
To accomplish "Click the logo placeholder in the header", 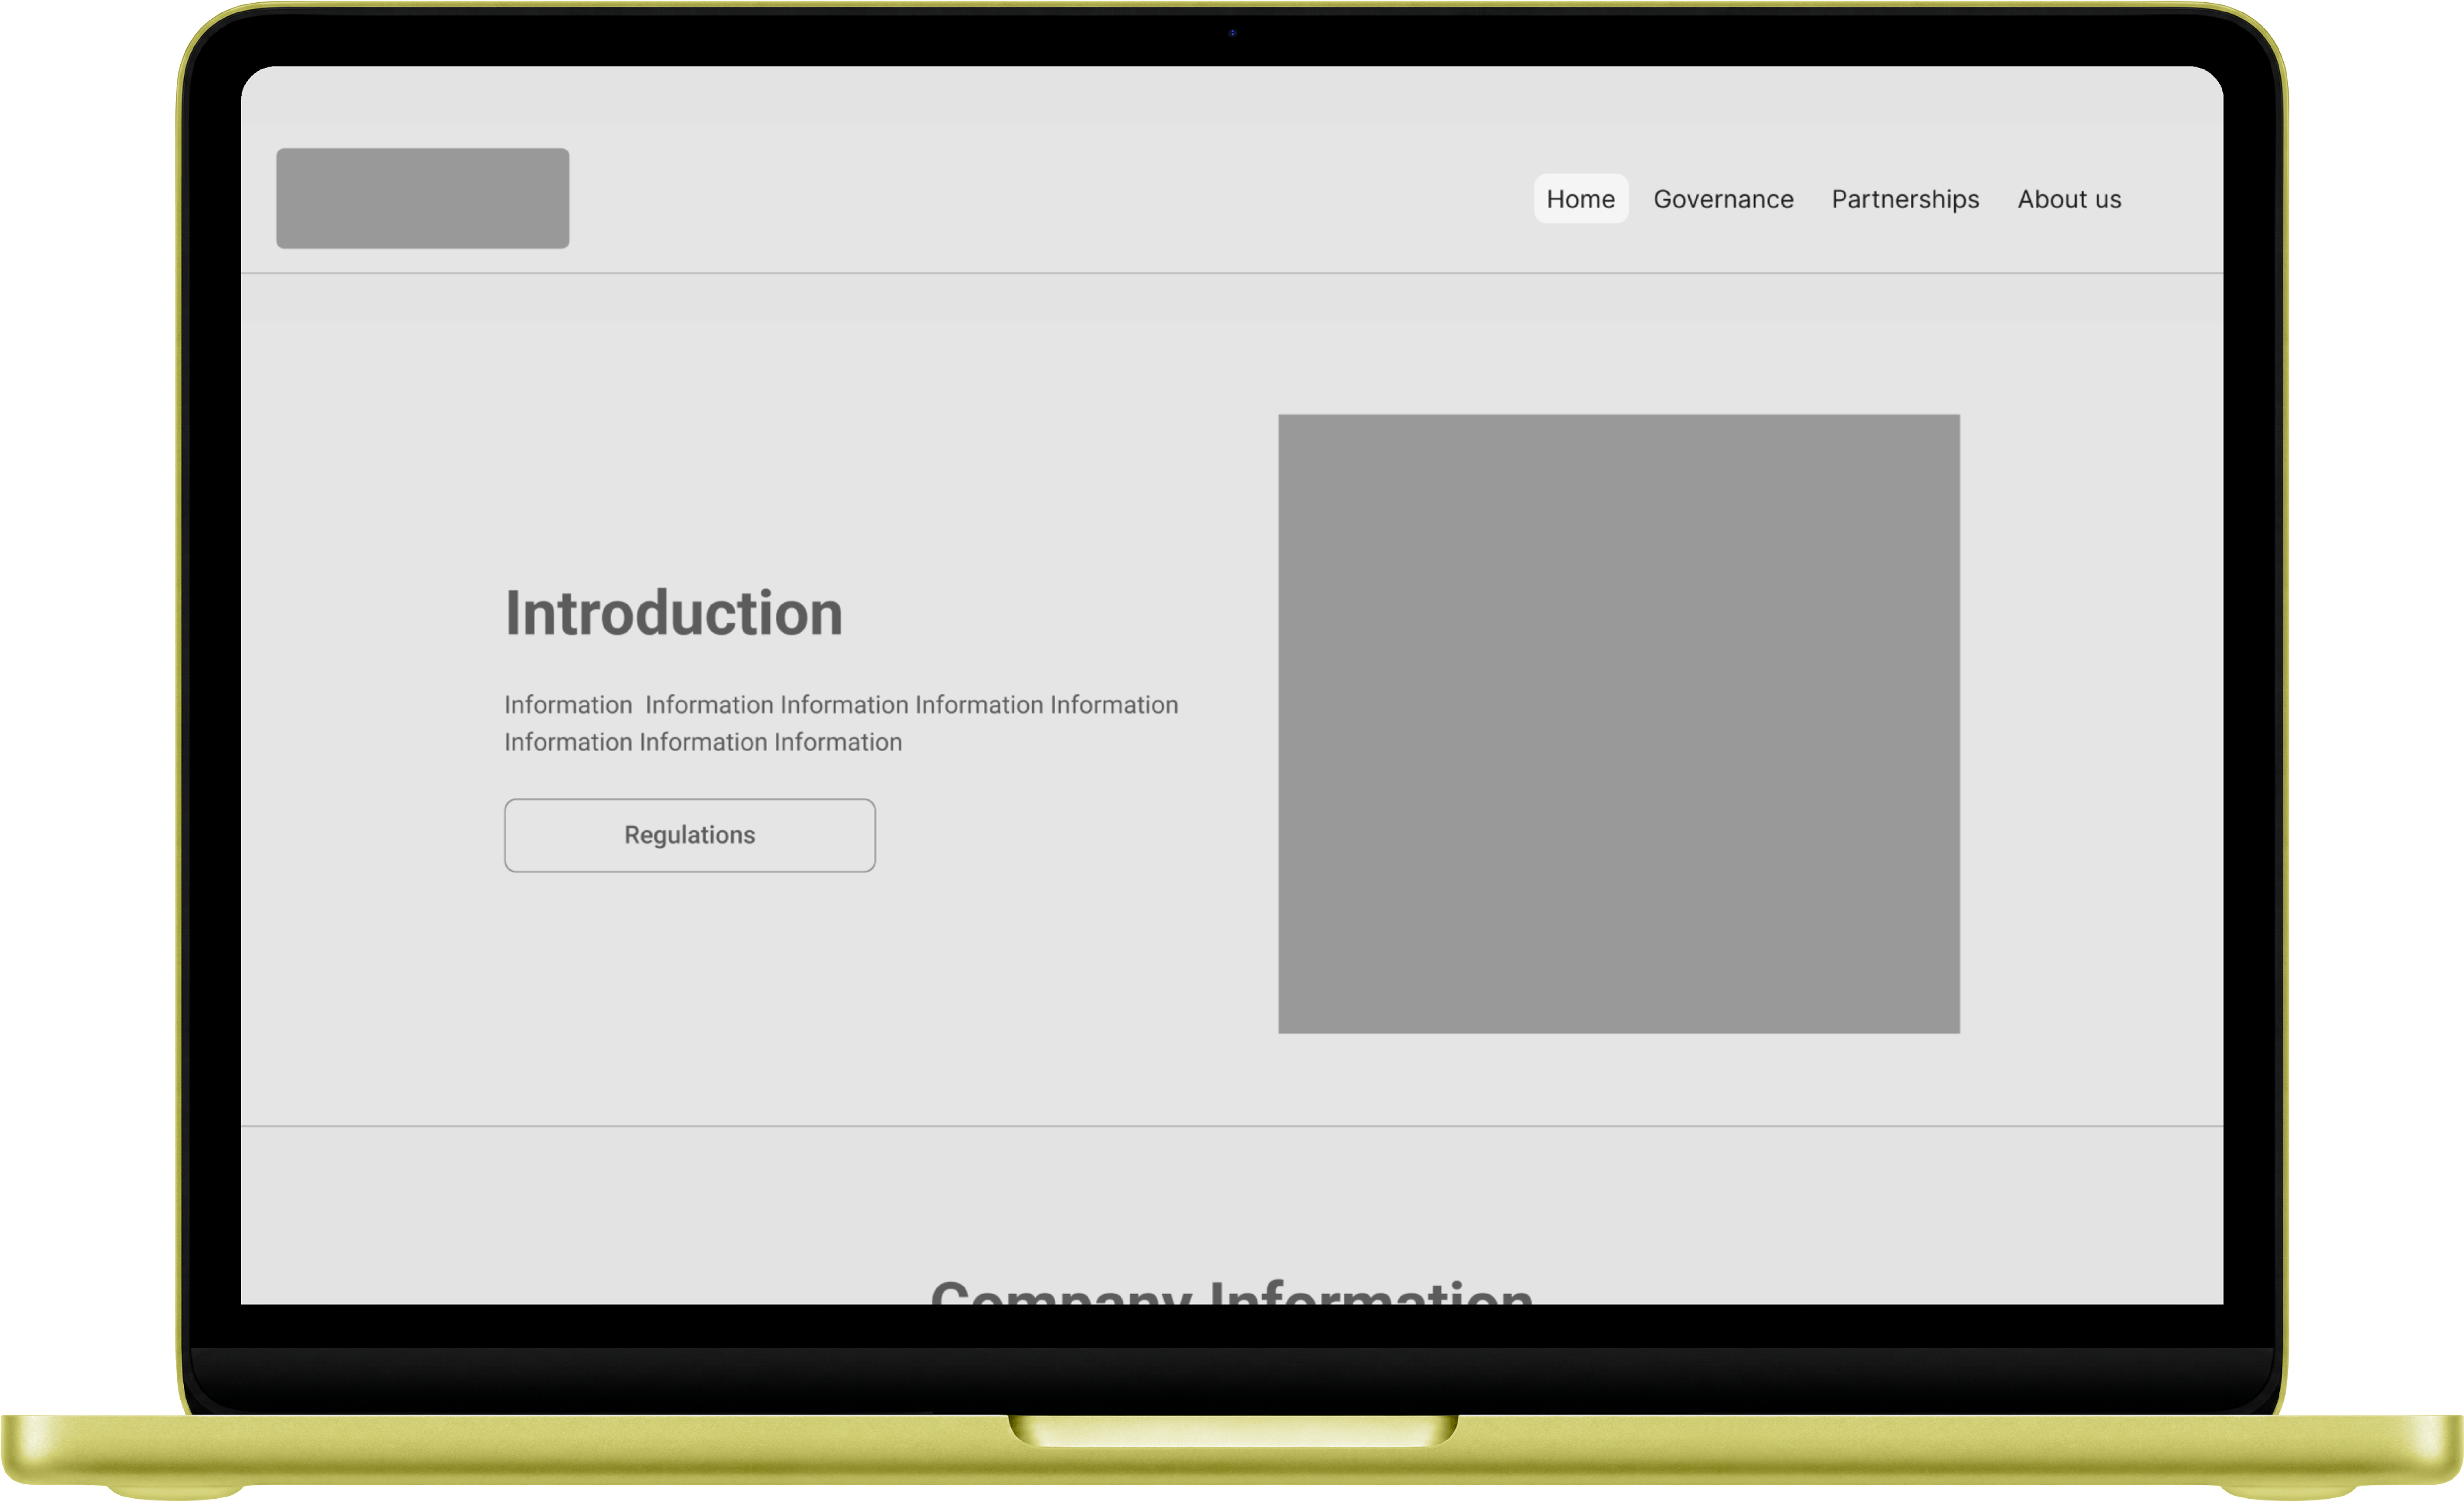I will pyautogui.click(x=423, y=198).
